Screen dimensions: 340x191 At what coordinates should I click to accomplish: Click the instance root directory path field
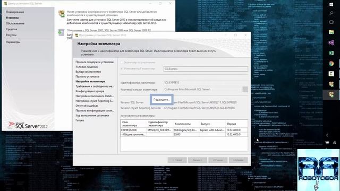[202, 90]
